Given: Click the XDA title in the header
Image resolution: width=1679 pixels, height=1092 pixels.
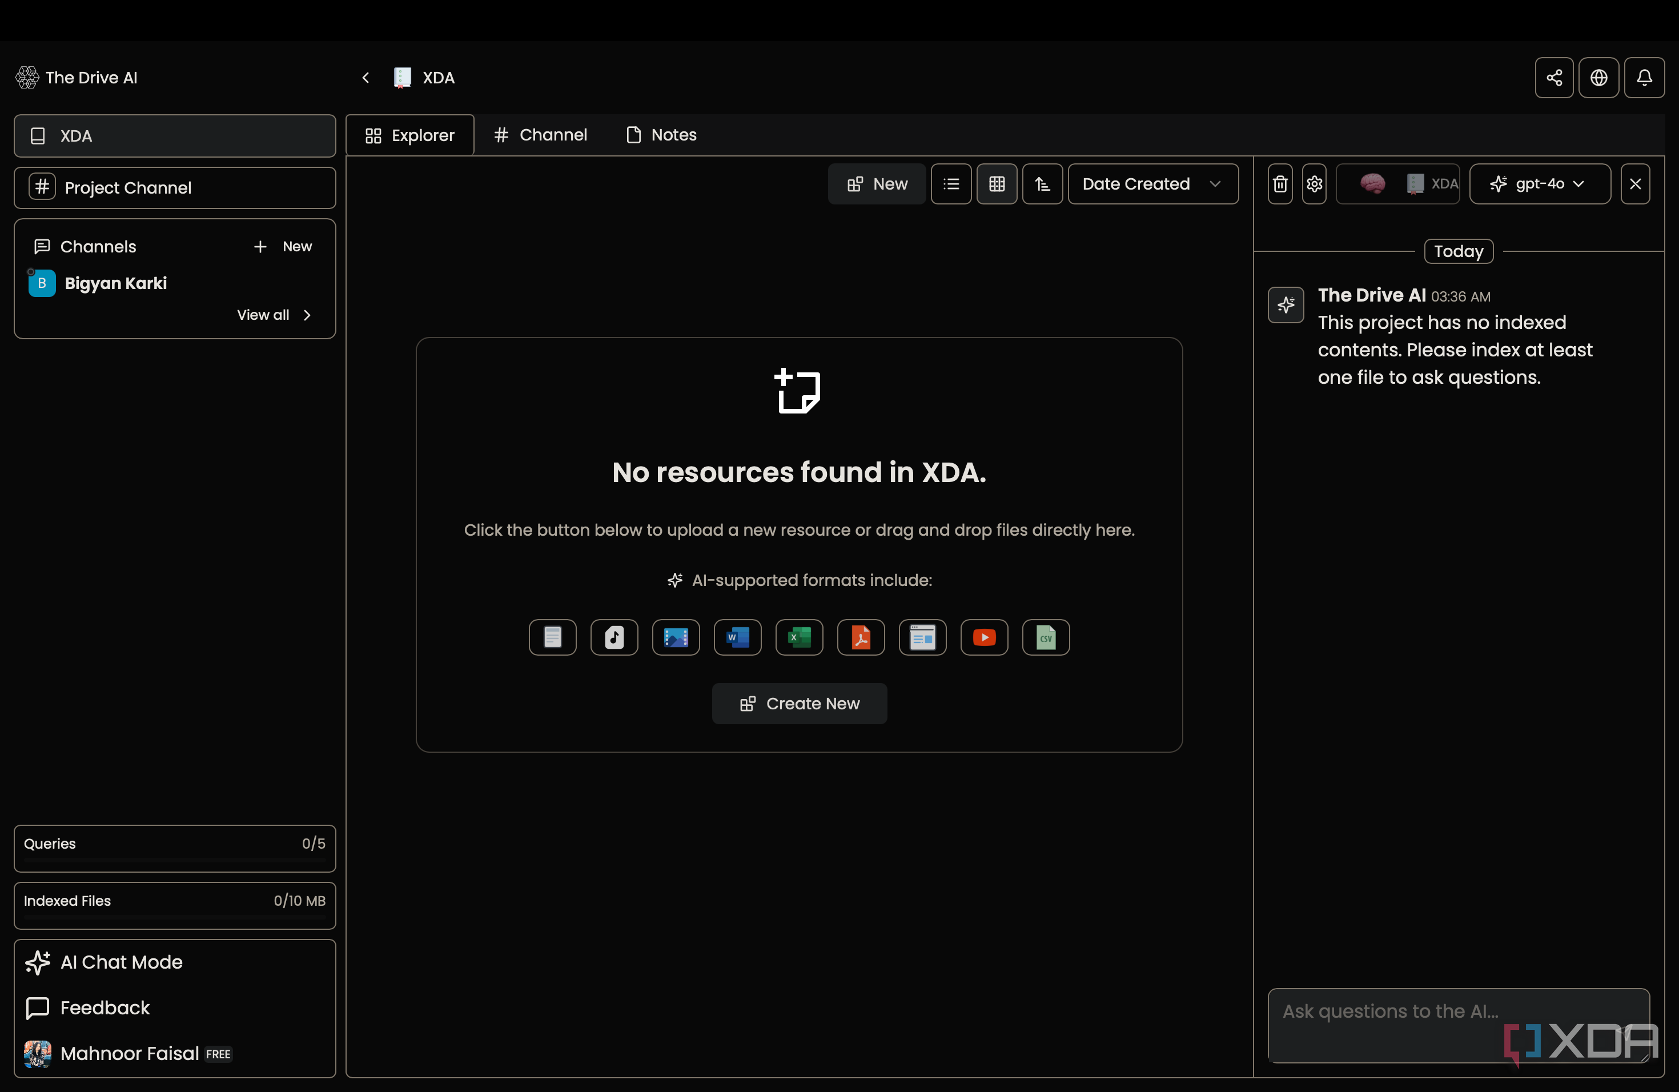Looking at the screenshot, I should point(438,78).
